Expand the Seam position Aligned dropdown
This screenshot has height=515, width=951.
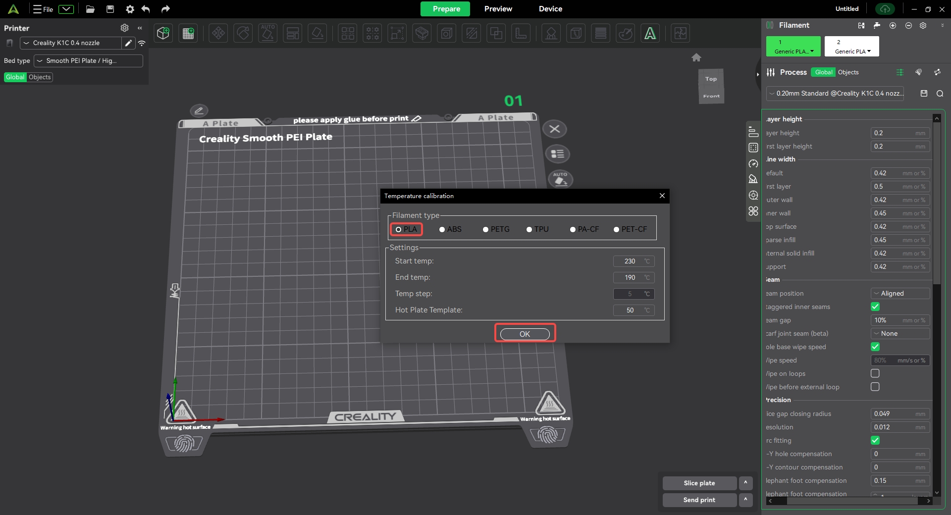900,294
